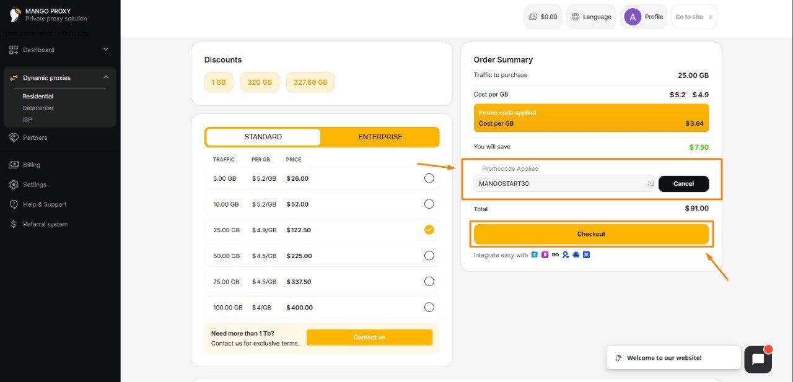This screenshot has width=793, height=382.
Task: Click the toucan icon in welcome message
Action: pos(618,358)
